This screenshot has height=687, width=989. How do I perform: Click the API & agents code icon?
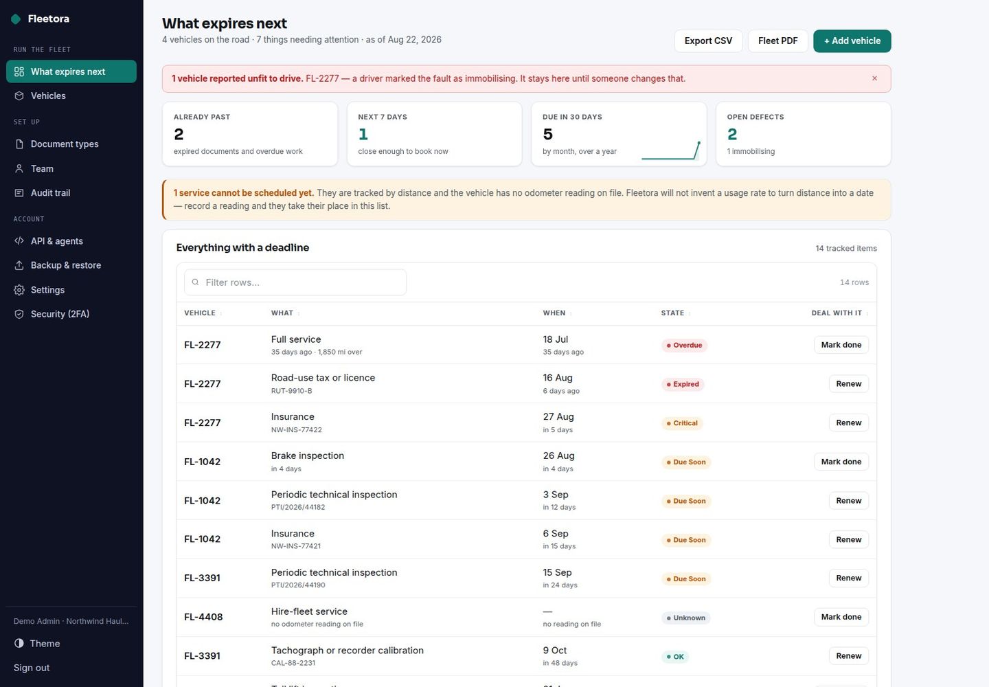(19, 241)
